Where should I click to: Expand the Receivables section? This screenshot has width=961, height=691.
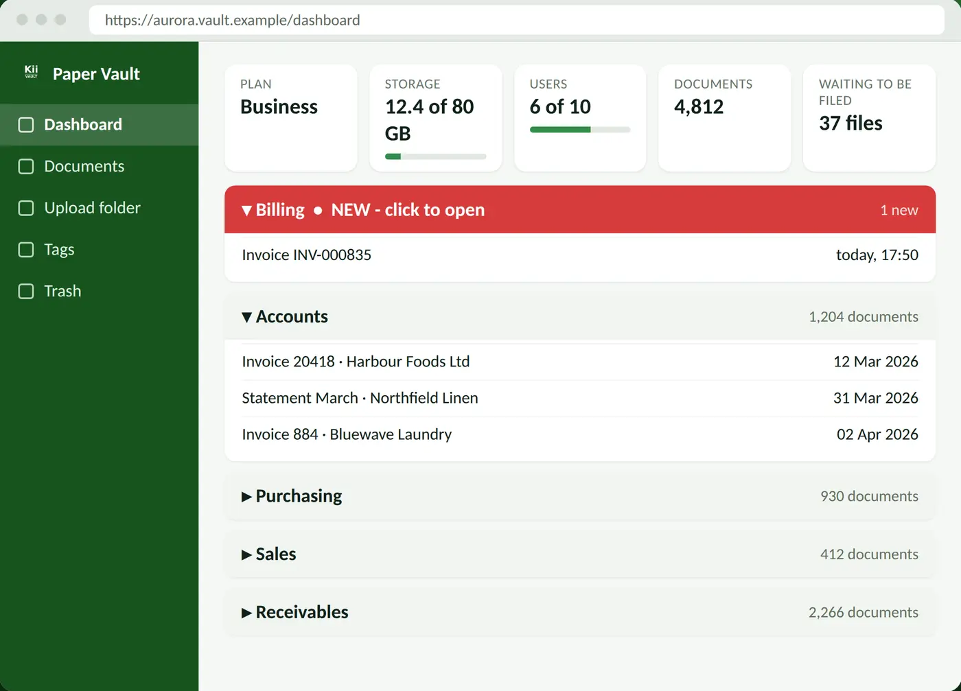point(580,612)
